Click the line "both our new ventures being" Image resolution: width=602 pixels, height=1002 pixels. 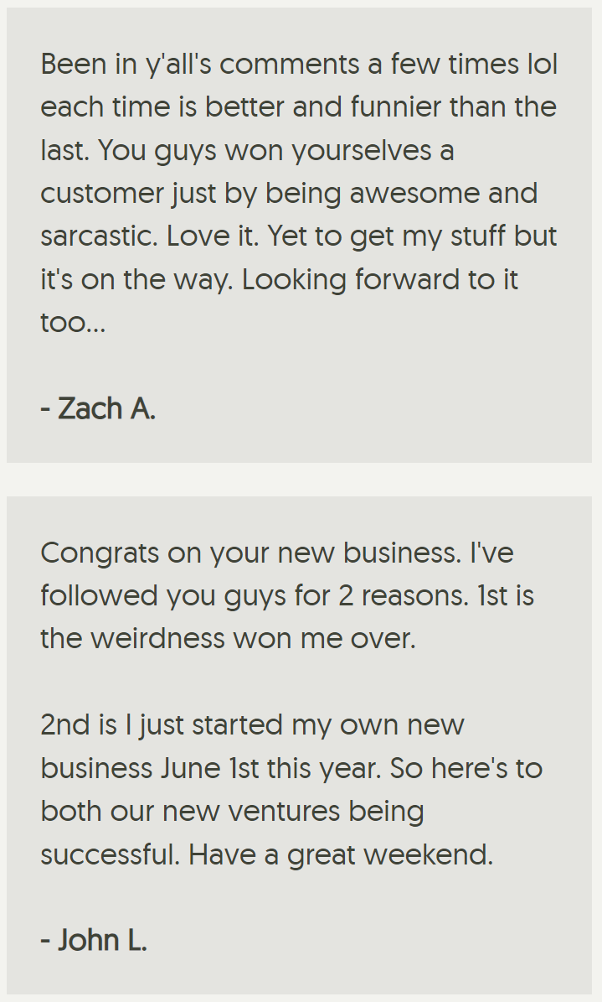pyautogui.click(x=232, y=811)
